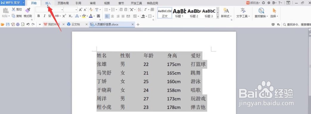The width and height of the screenshot is (311, 114).
Task: Select the center alignment button
Action: 113,16
